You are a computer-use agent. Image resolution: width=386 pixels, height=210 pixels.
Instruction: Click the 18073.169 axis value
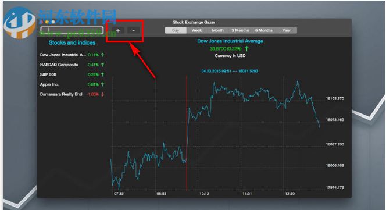335,120
